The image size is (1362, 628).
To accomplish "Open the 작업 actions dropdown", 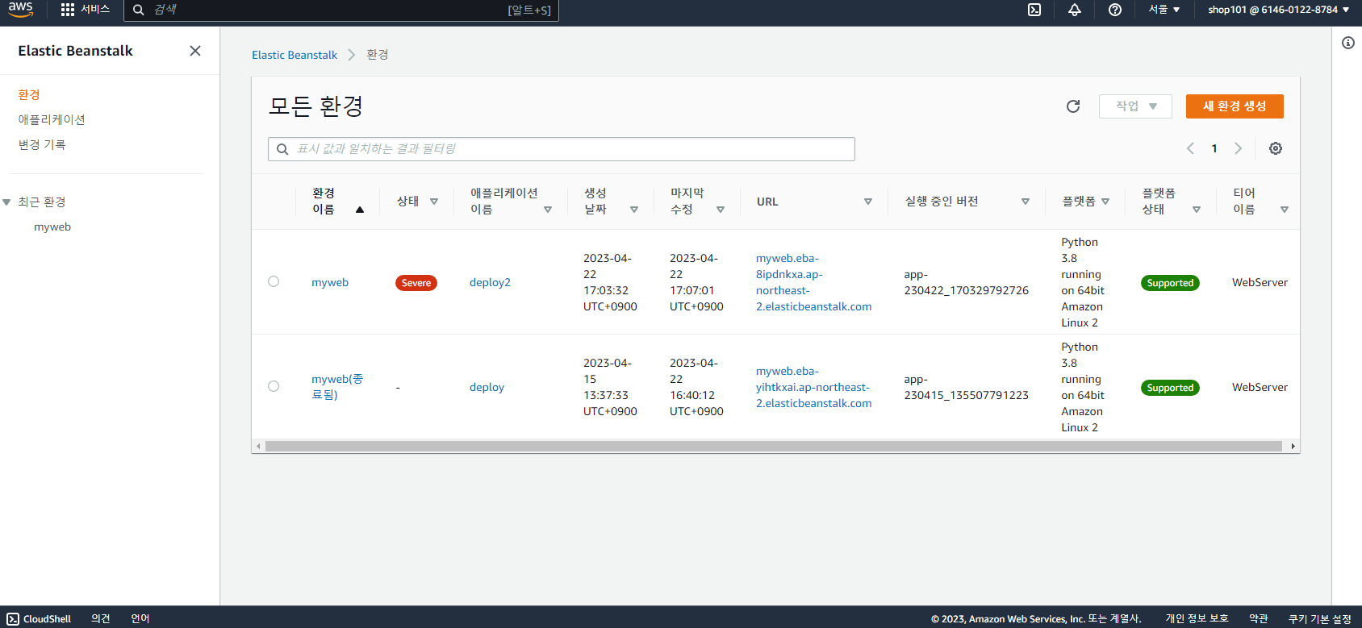I will coord(1135,106).
